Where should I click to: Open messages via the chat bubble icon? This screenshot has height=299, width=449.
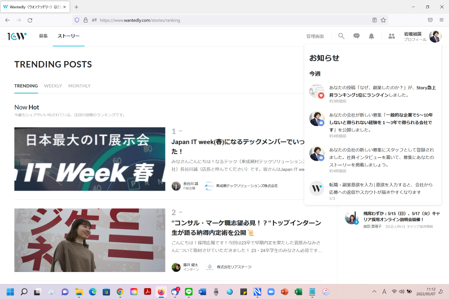[x=356, y=36]
